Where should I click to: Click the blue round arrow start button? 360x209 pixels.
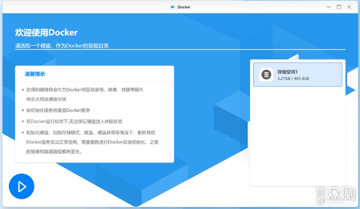pos(21,186)
